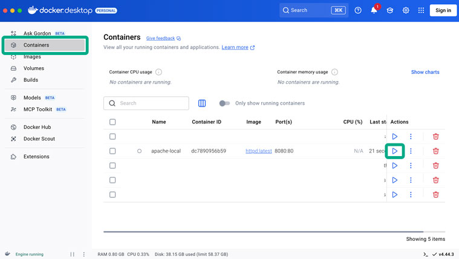Image resolution: width=459 pixels, height=259 pixels.
Task: Open more actions in the row below apache-local
Action: (x=411, y=166)
